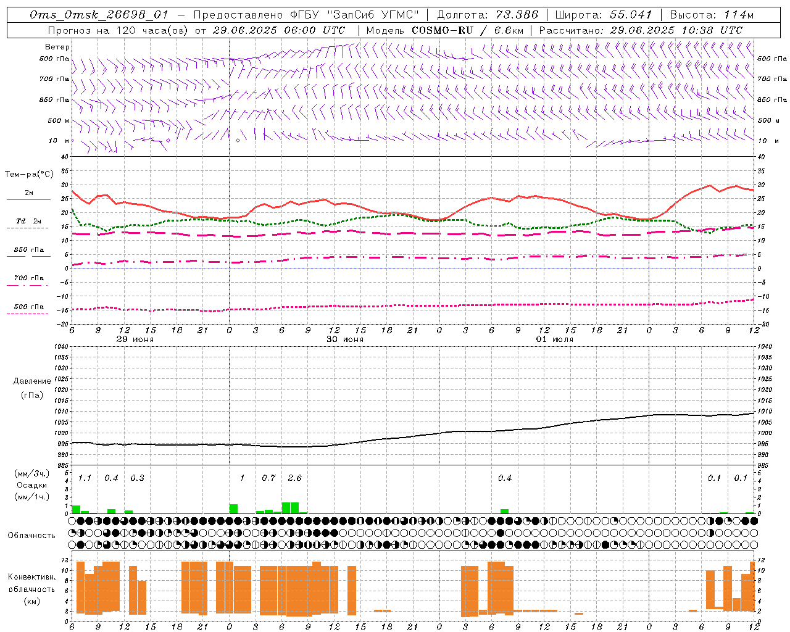Click the 29 июня date label

point(135,339)
